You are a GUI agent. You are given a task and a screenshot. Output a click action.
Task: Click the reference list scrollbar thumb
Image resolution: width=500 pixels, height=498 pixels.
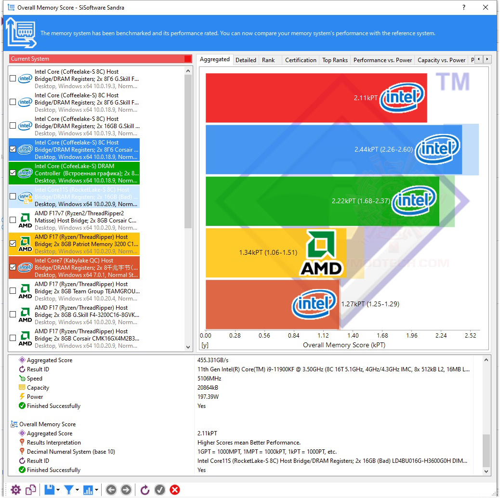188,151
